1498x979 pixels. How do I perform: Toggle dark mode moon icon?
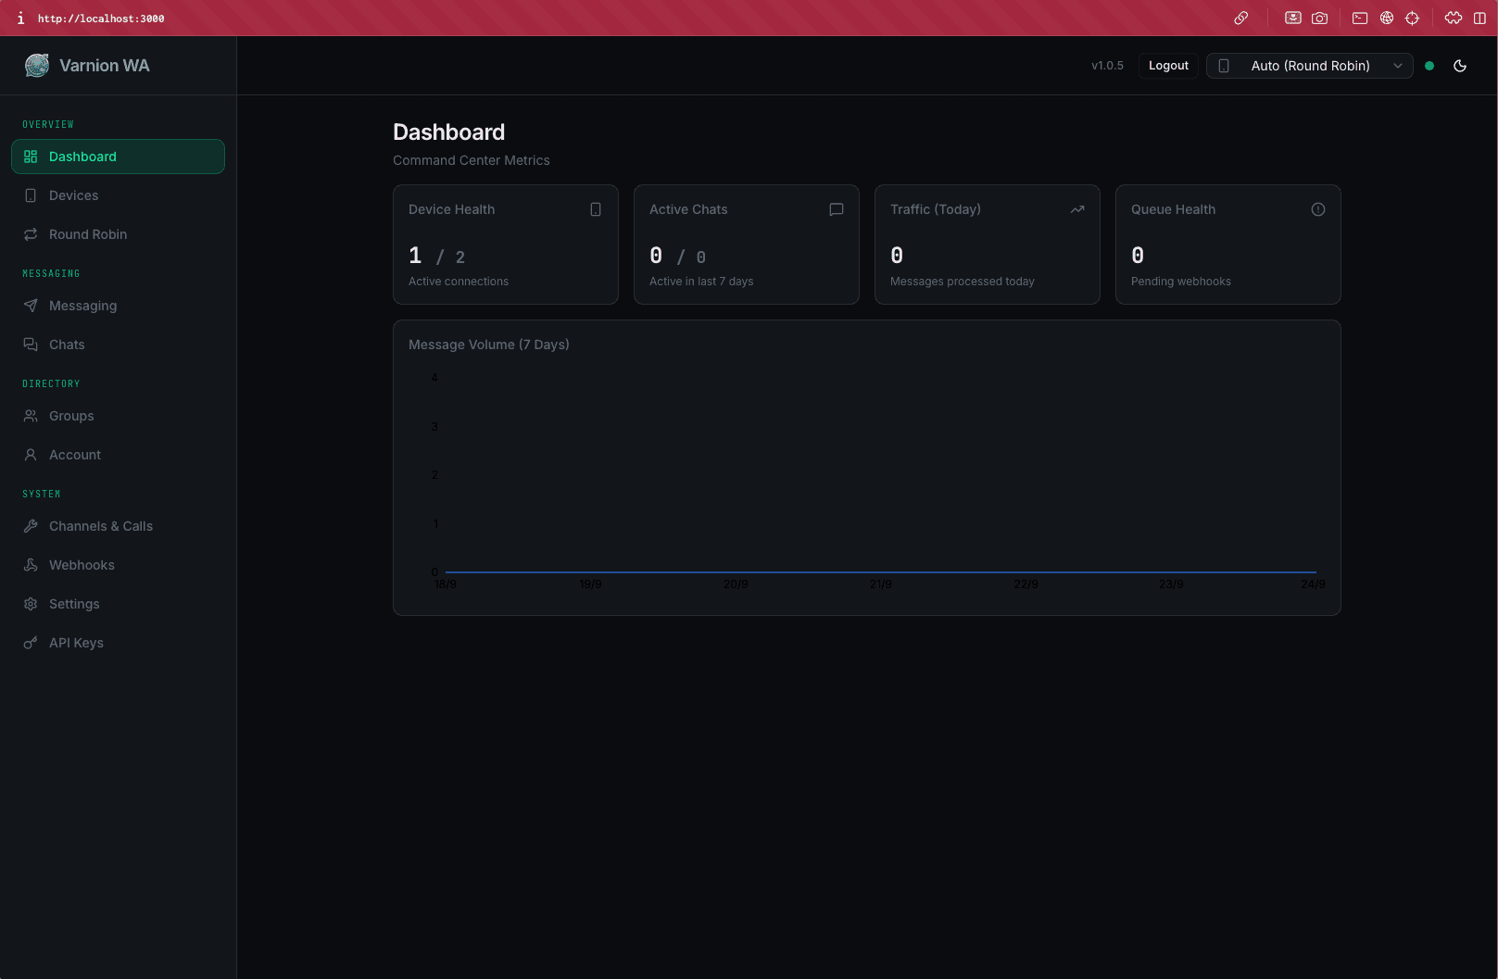point(1460,66)
